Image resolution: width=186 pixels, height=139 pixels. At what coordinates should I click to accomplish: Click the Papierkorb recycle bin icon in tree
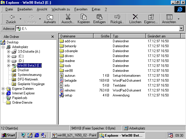click(x=8, y=98)
